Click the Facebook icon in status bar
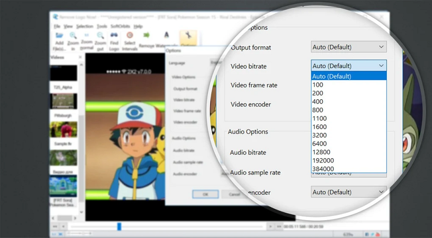432x238 pixels. pyautogui.click(x=367, y=234)
